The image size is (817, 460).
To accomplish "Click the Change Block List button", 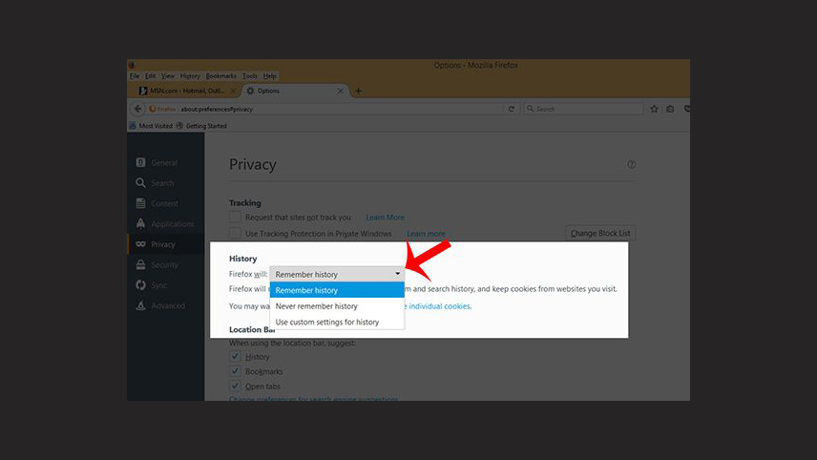I will pos(600,233).
